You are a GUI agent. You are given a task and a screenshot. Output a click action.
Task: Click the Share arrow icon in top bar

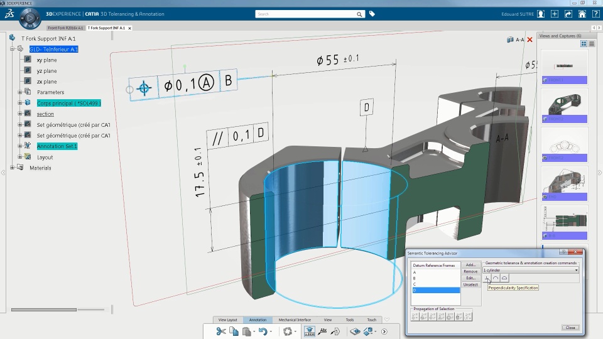[x=568, y=14]
